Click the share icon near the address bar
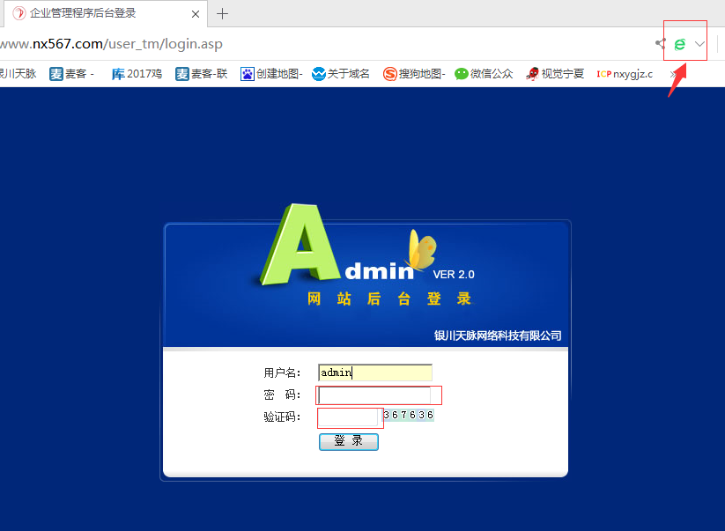This screenshot has width=725, height=531. tap(661, 42)
